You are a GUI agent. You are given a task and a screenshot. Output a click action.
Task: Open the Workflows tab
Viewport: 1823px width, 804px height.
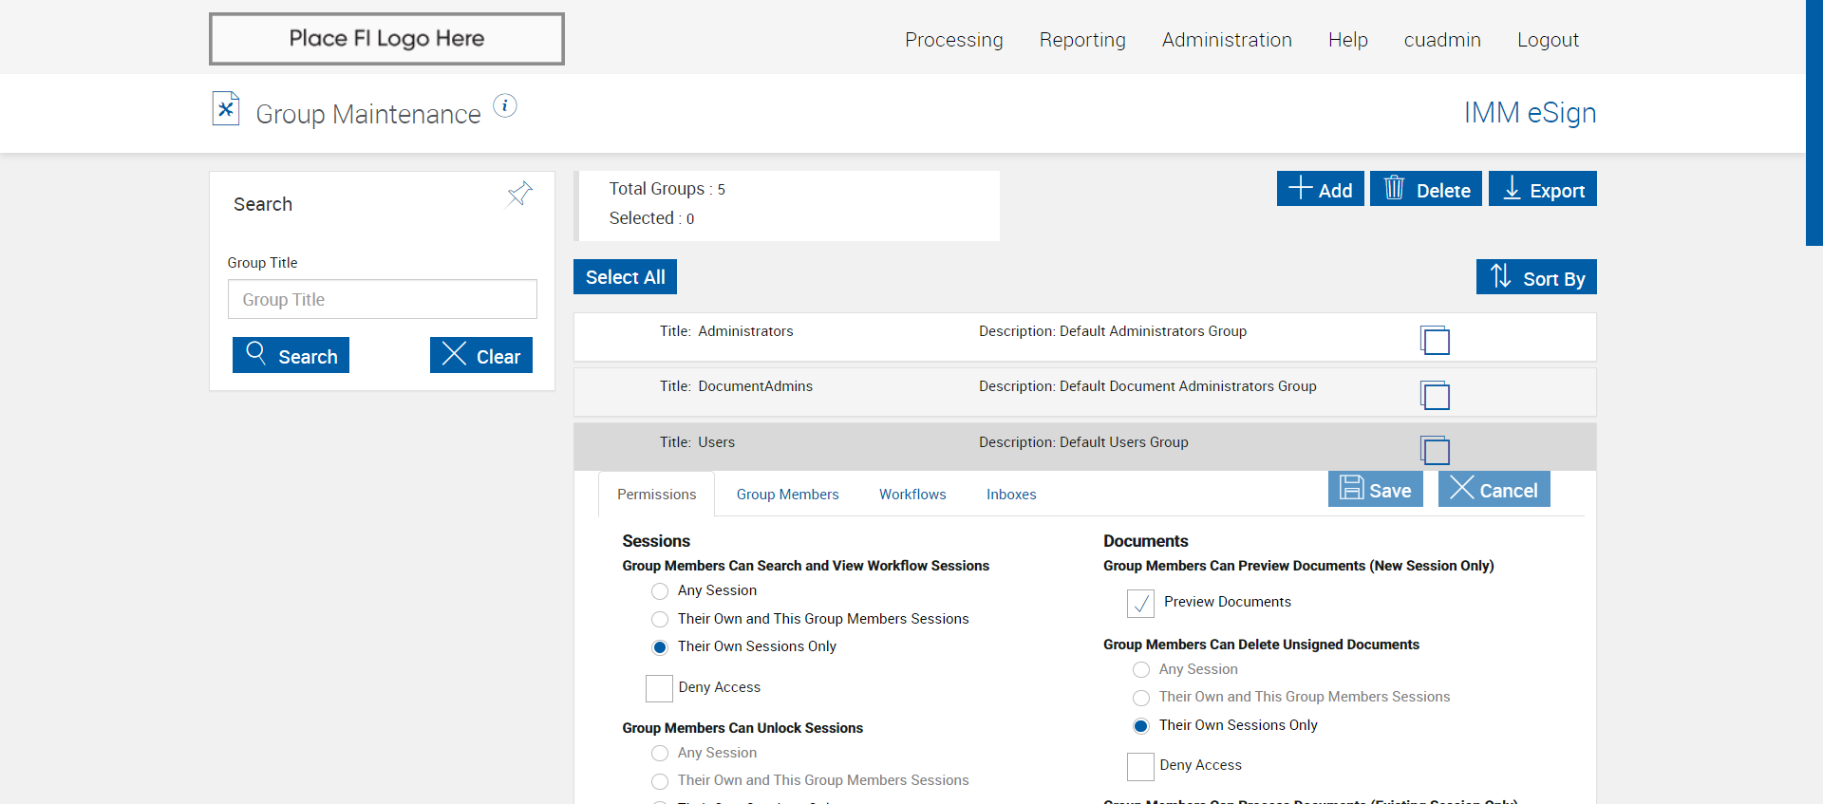pos(911,495)
